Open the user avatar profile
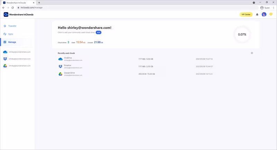Image resolution: width=277 pixels, height=150 pixels. (264, 15)
